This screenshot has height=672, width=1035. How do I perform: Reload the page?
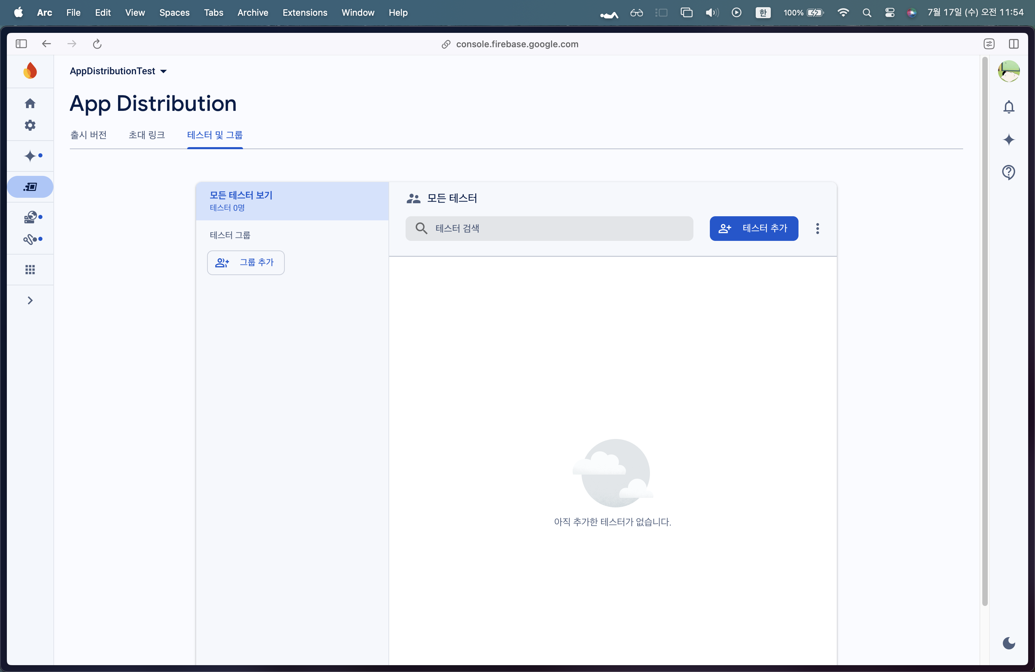pyautogui.click(x=97, y=44)
